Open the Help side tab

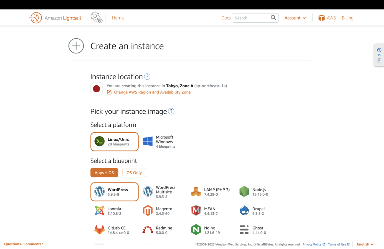379,55
